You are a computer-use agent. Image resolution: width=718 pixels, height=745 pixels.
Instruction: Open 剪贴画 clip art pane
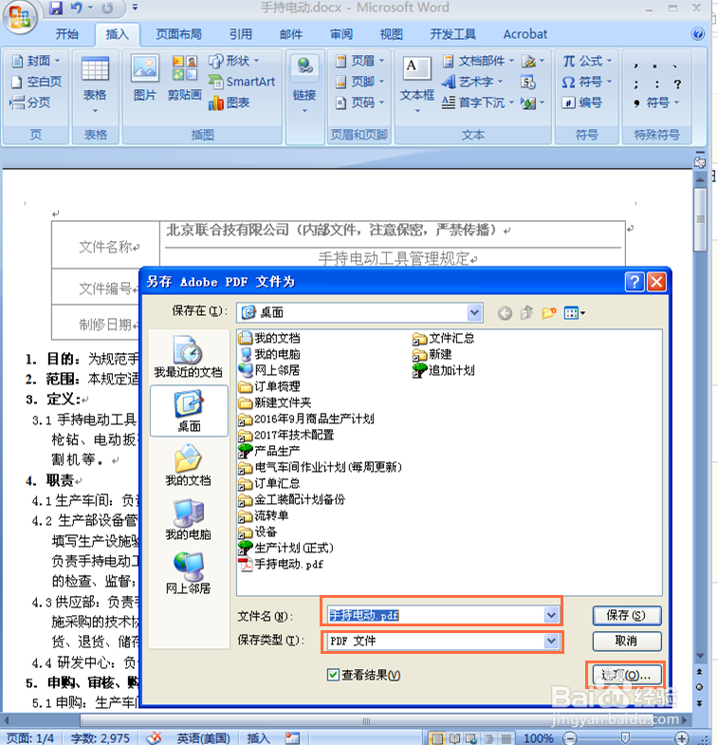[184, 79]
